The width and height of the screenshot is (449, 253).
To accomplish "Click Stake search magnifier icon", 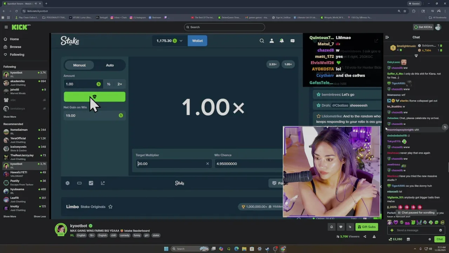I will (x=262, y=41).
